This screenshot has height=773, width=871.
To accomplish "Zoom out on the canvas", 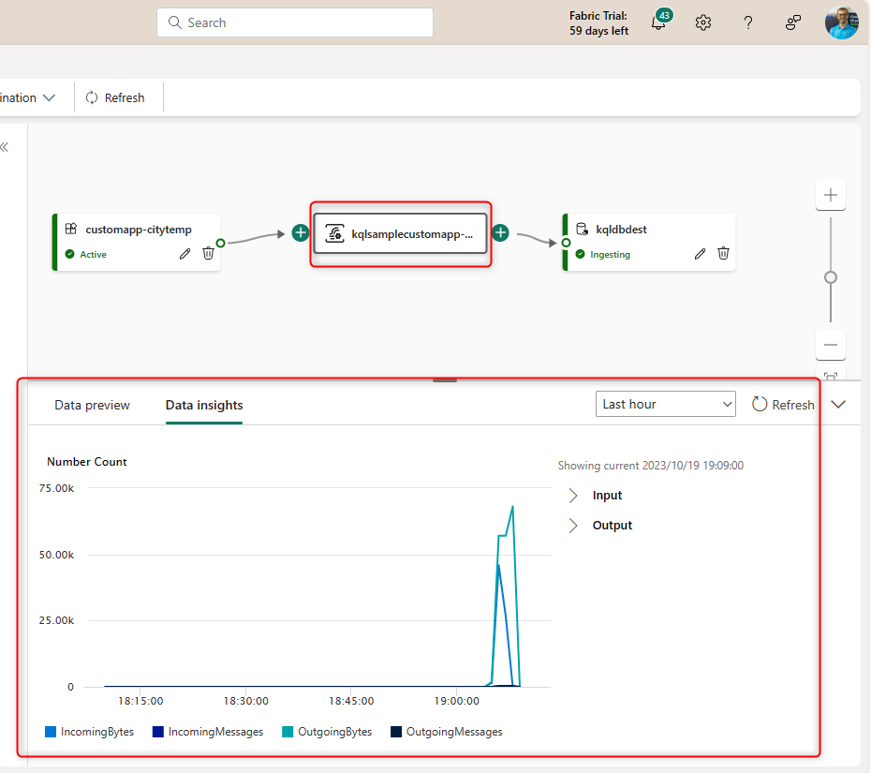I will tap(830, 344).
